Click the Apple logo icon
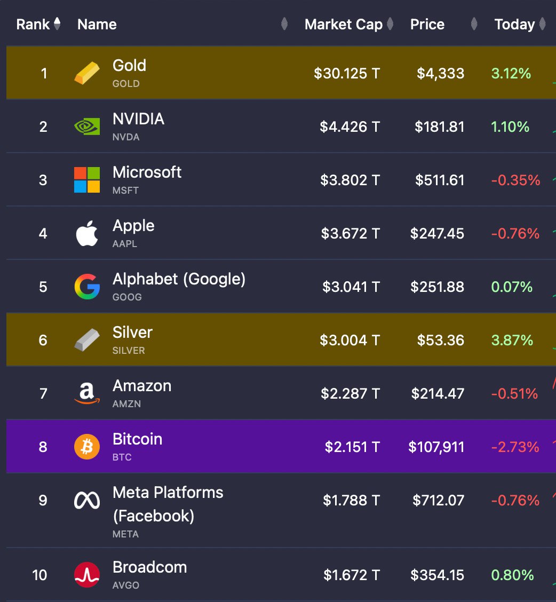This screenshot has height=602, width=556. tap(86, 234)
